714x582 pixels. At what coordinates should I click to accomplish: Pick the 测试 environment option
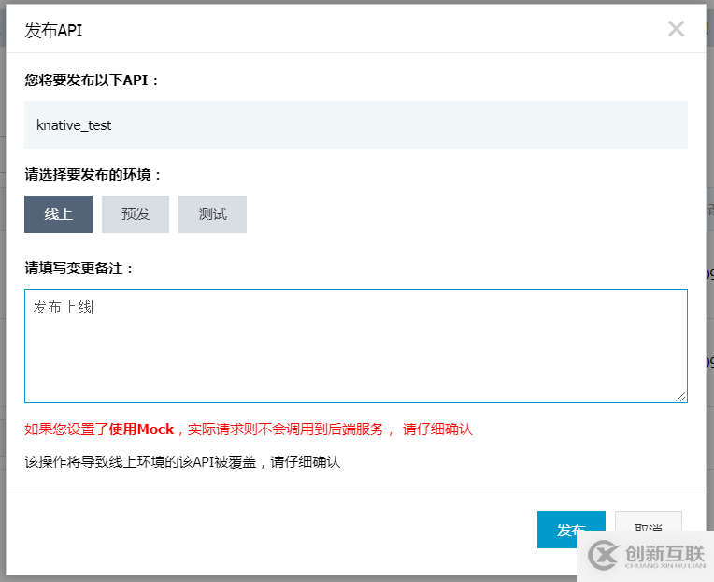(213, 214)
